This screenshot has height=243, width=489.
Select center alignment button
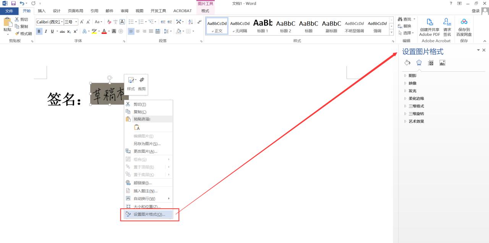(x=138, y=31)
